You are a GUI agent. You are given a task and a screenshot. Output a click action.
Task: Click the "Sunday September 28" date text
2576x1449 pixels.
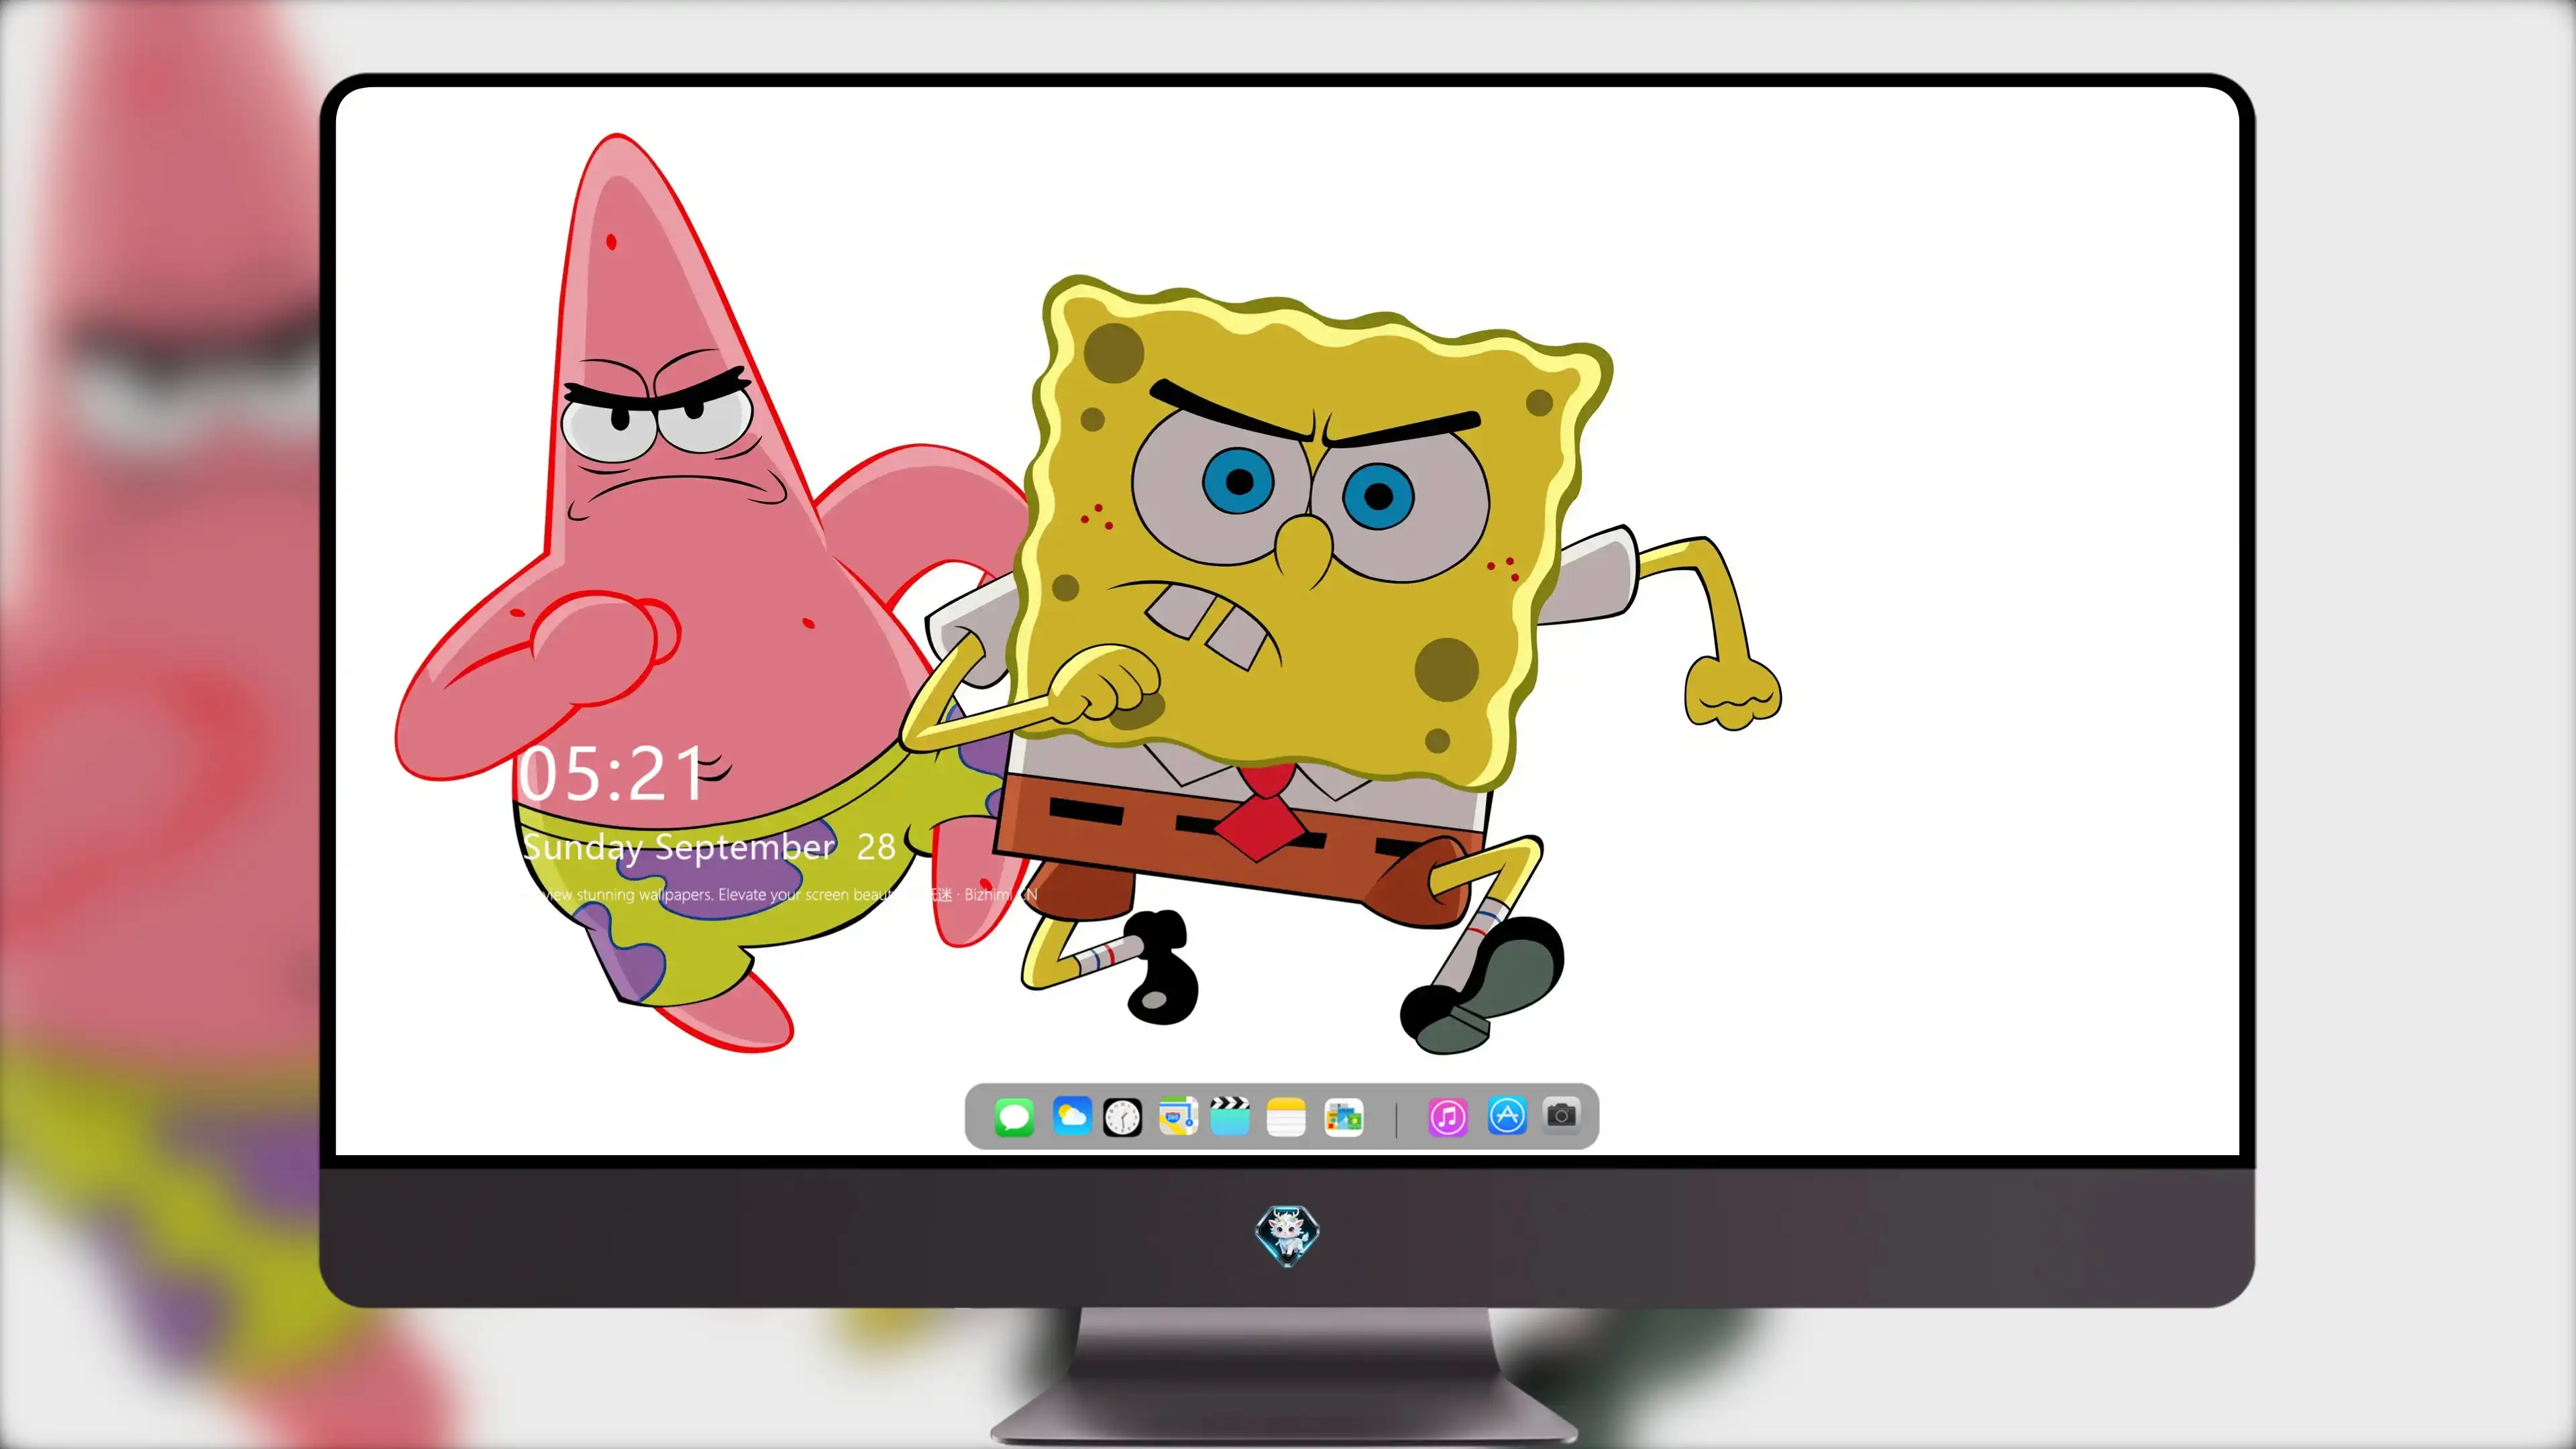709,847
